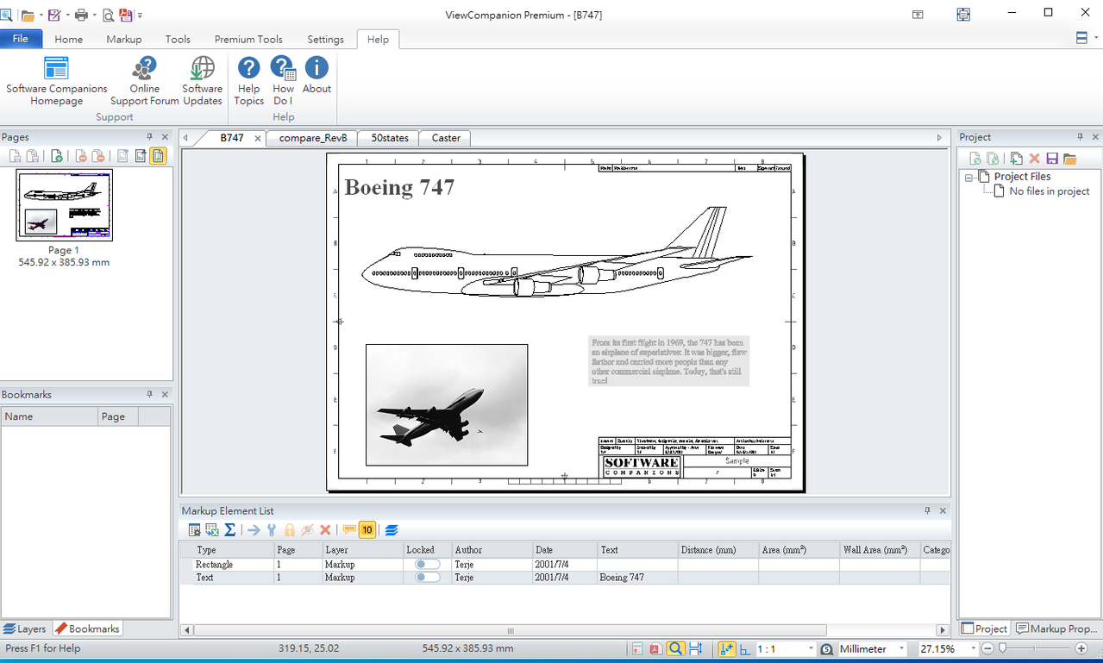
Task: Click the folder icon in Project panel
Action: 1070,159
